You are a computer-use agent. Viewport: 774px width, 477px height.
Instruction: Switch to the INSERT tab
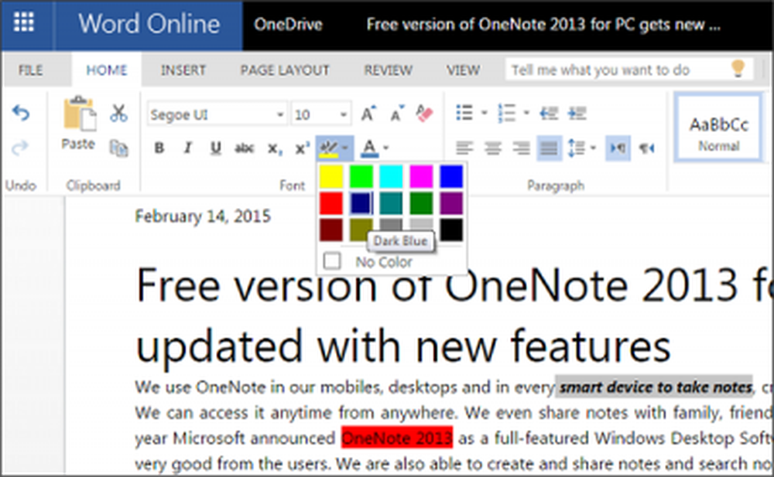point(183,70)
